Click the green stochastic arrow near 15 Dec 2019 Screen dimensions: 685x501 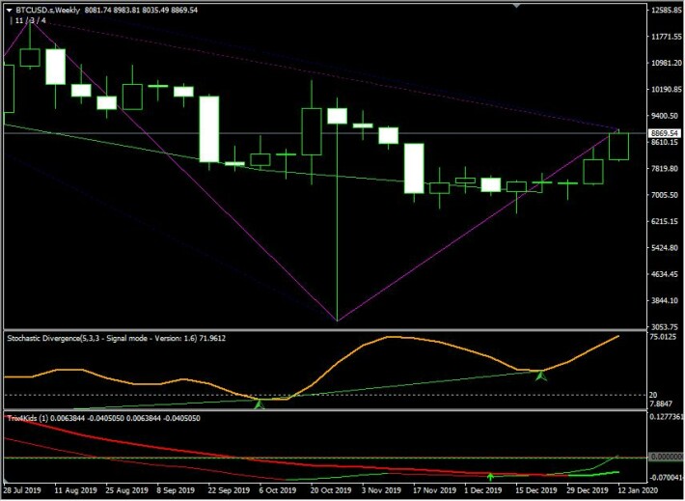point(541,376)
